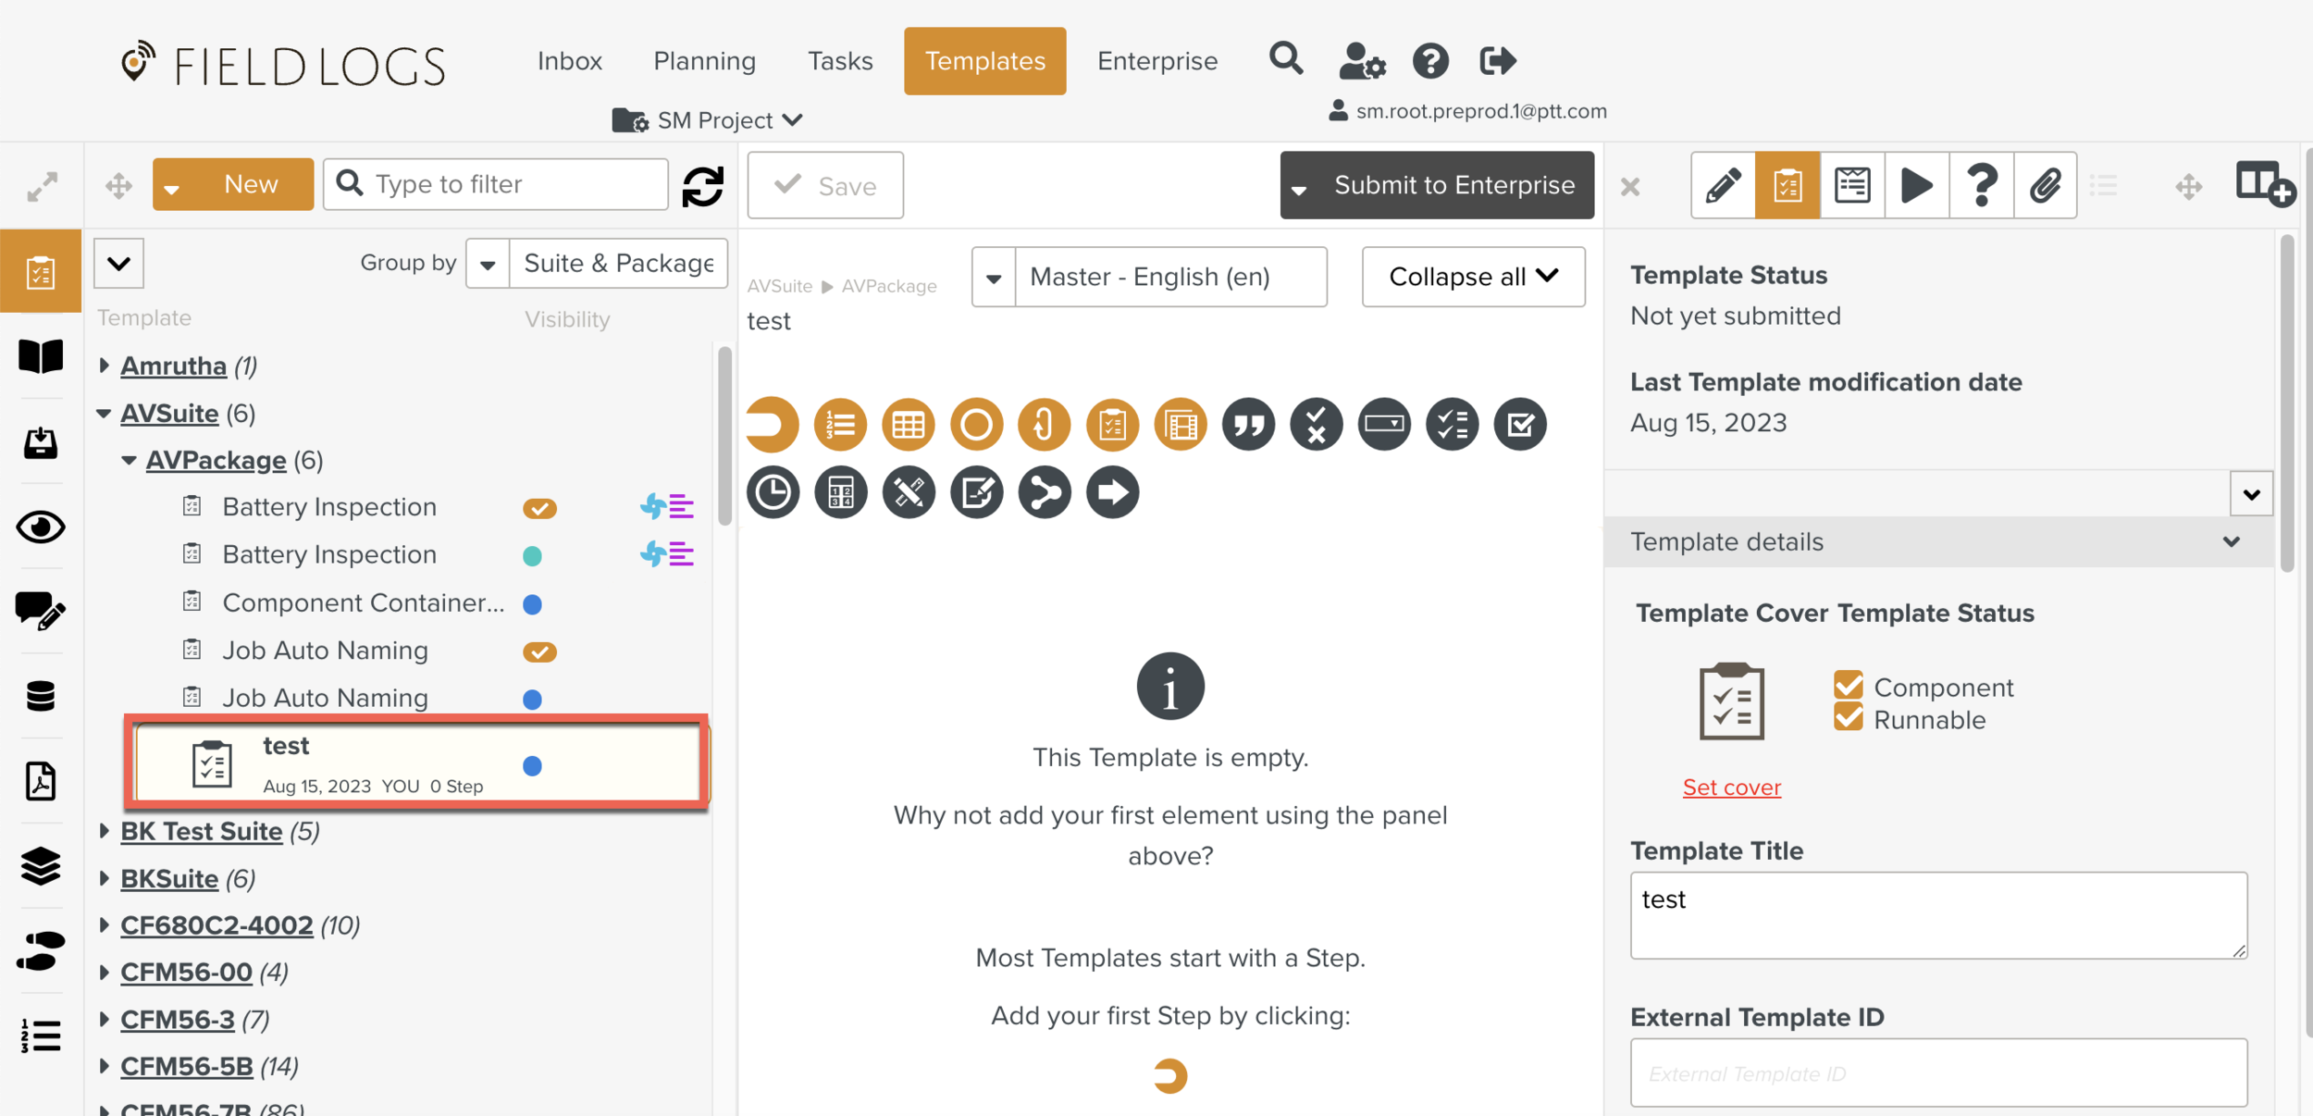This screenshot has height=1116, width=2313.
Task: Click the Set cover link
Action: coord(1731,787)
